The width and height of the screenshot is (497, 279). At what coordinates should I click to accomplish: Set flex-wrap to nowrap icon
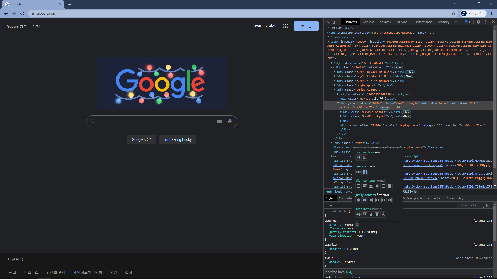point(359,172)
